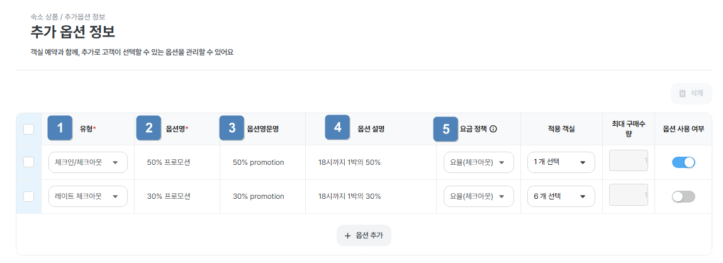Image resolution: width=723 pixels, height=263 pixels.
Task: Click max purchase quantity field for 50% 프로모션
Action: [628, 161]
